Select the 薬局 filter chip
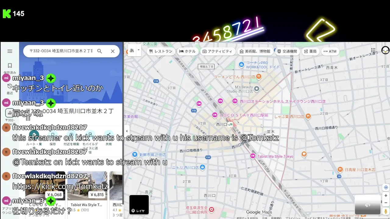This screenshot has height=219, width=390. tap(310, 51)
